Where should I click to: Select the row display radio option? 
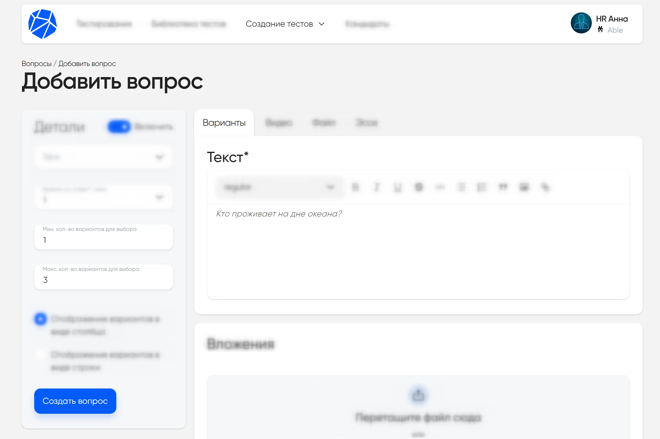pos(40,355)
